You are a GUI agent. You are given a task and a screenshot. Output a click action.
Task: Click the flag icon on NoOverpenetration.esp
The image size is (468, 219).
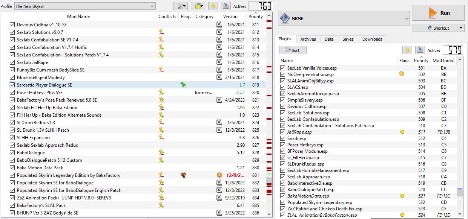[x=402, y=75]
